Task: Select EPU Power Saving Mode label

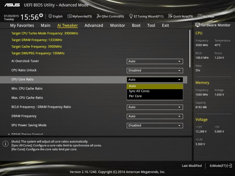Action: pyautogui.click(x=29, y=125)
